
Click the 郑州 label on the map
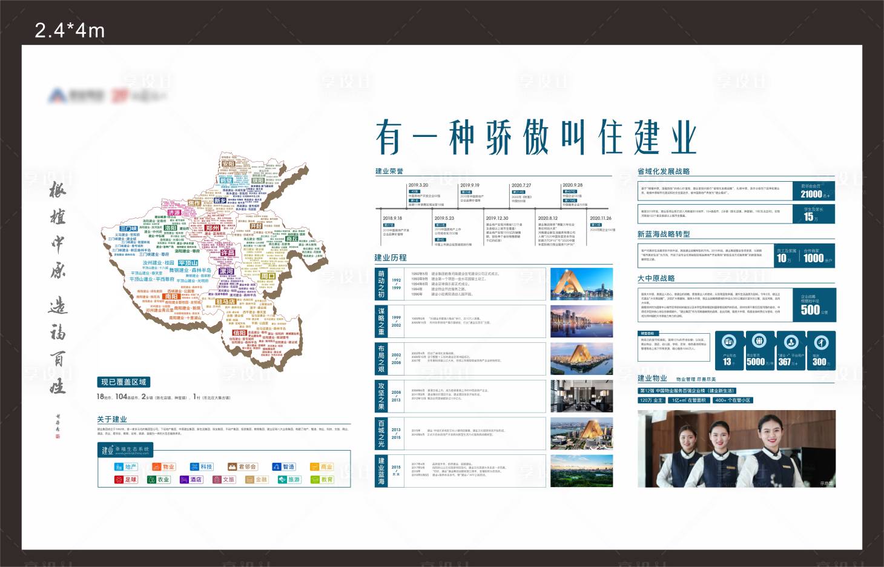tap(213, 228)
